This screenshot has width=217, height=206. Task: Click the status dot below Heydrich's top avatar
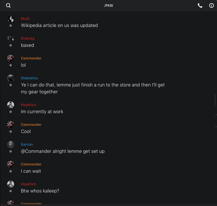click(11, 112)
